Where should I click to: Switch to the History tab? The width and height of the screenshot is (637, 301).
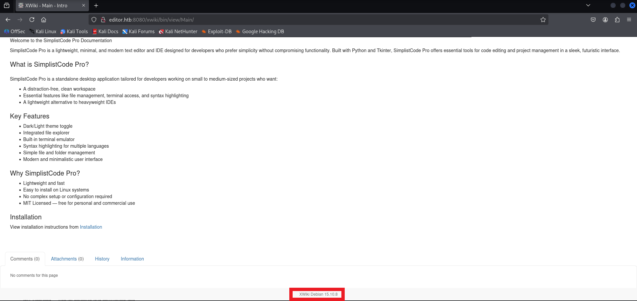102,259
